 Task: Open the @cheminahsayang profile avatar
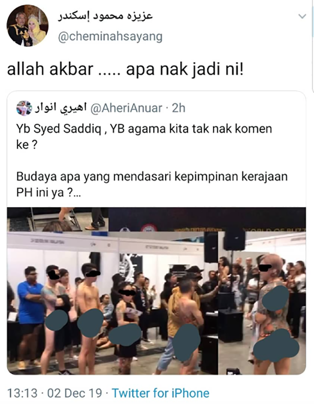tap(27, 26)
